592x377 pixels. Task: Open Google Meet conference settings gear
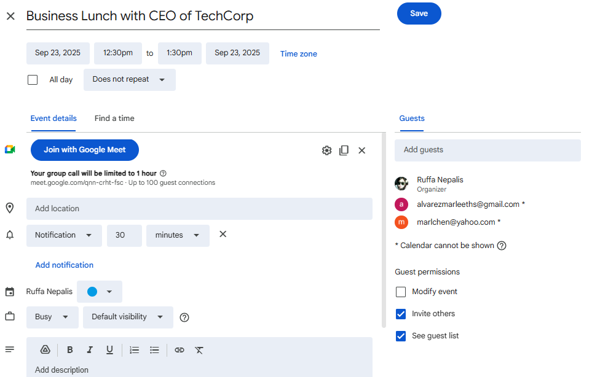tap(326, 150)
